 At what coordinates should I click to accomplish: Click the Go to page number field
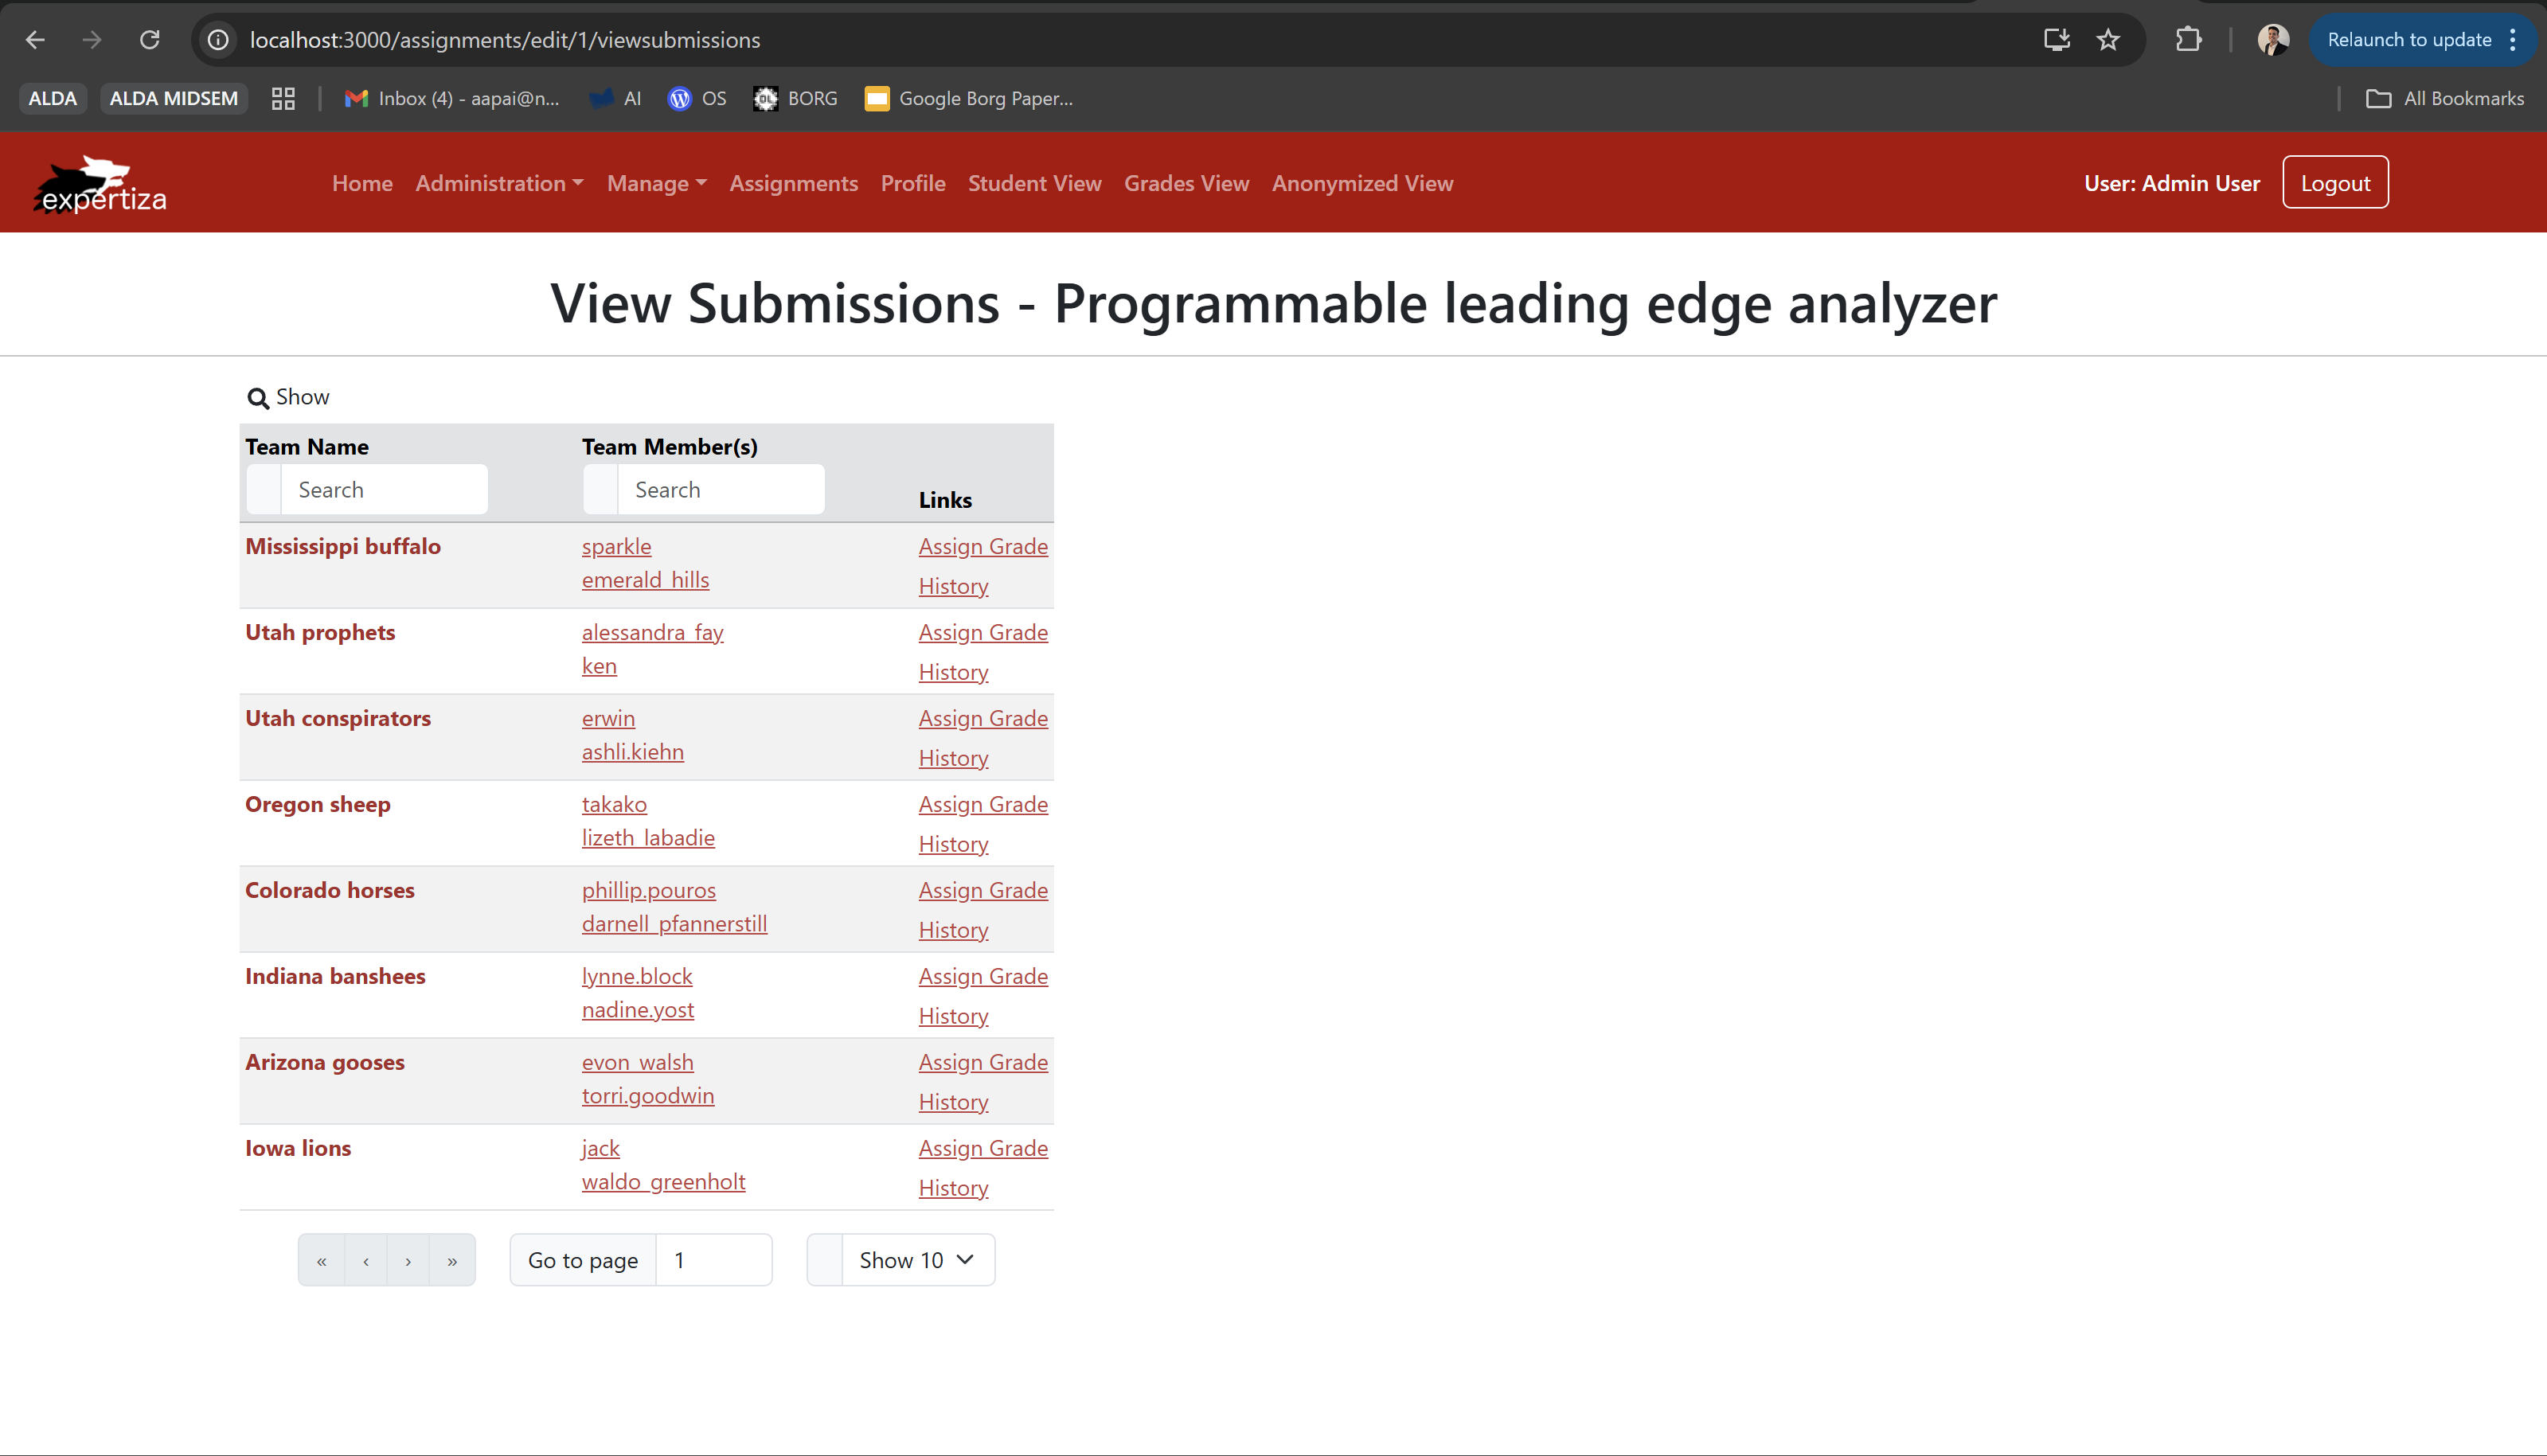click(713, 1260)
